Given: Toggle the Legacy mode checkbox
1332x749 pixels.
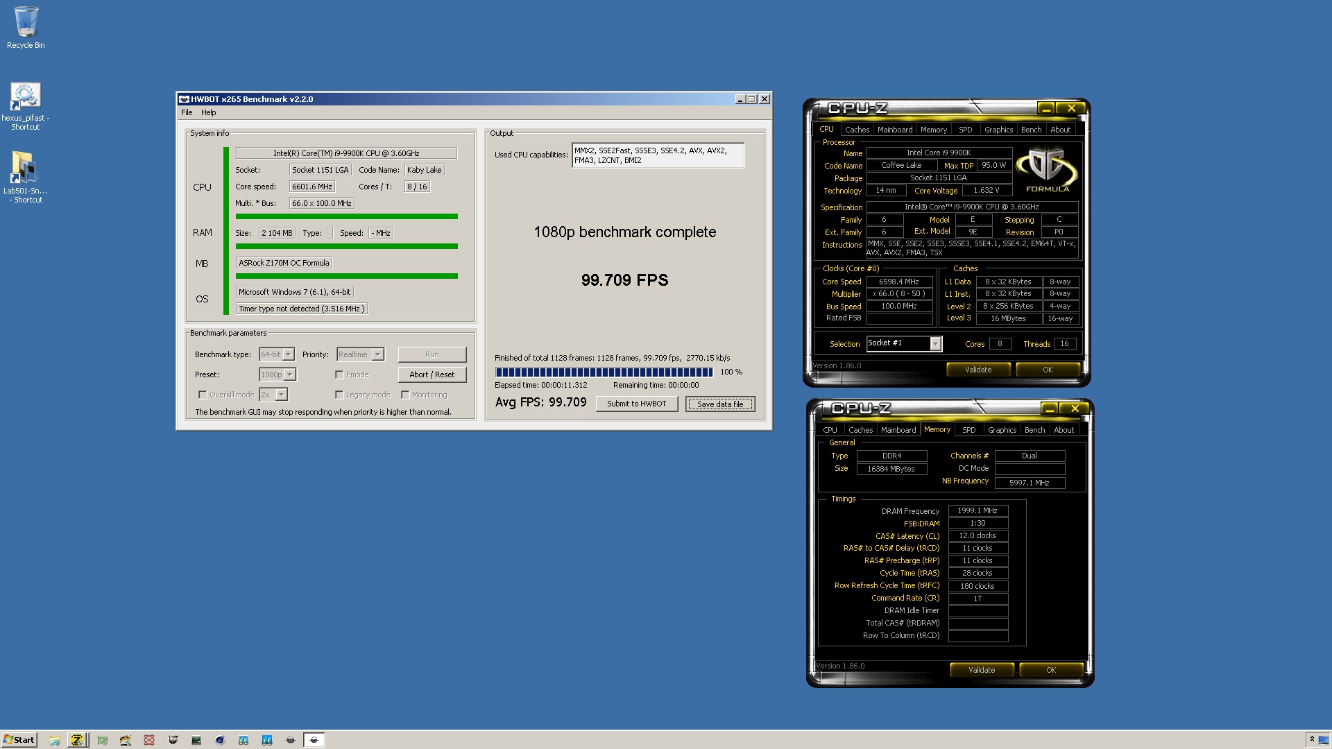Looking at the screenshot, I should point(339,395).
